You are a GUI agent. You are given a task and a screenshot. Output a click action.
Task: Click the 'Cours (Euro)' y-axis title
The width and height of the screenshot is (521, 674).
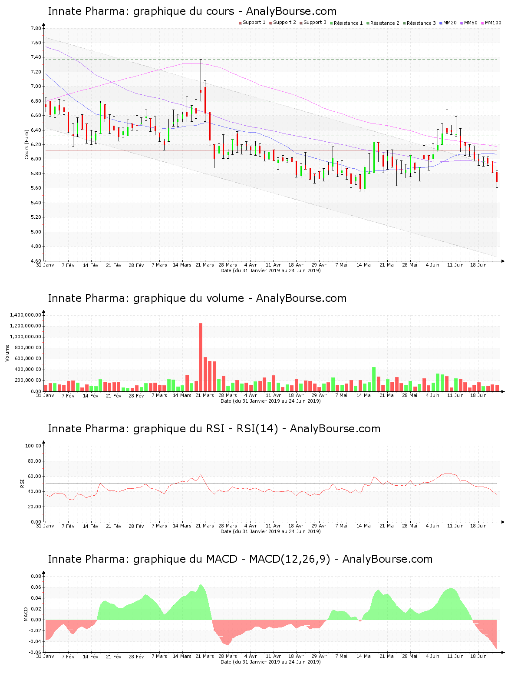tap(26, 144)
